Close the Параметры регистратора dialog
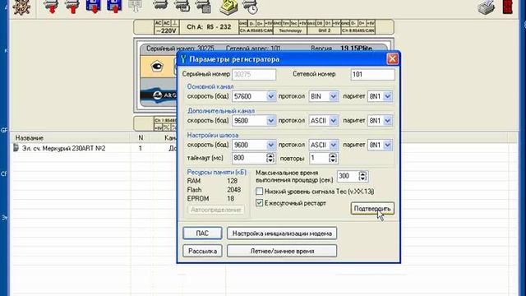Image resolution: width=526 pixels, height=296 pixels. tap(392, 59)
